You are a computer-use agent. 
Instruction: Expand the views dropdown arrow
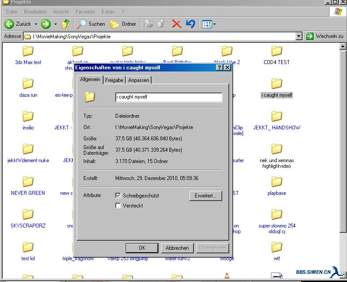[214, 24]
